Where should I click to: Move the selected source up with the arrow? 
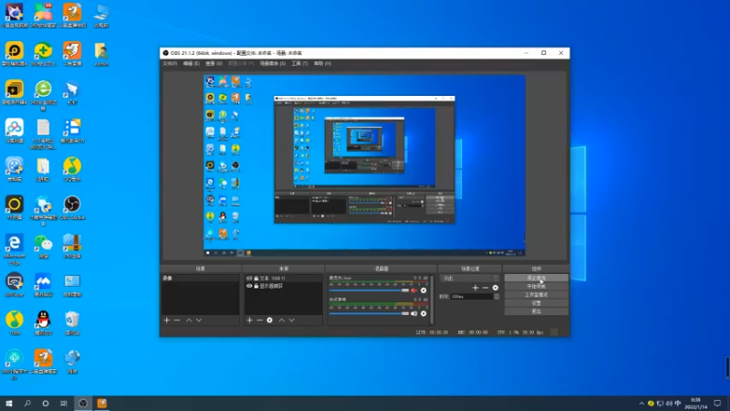[282, 321]
